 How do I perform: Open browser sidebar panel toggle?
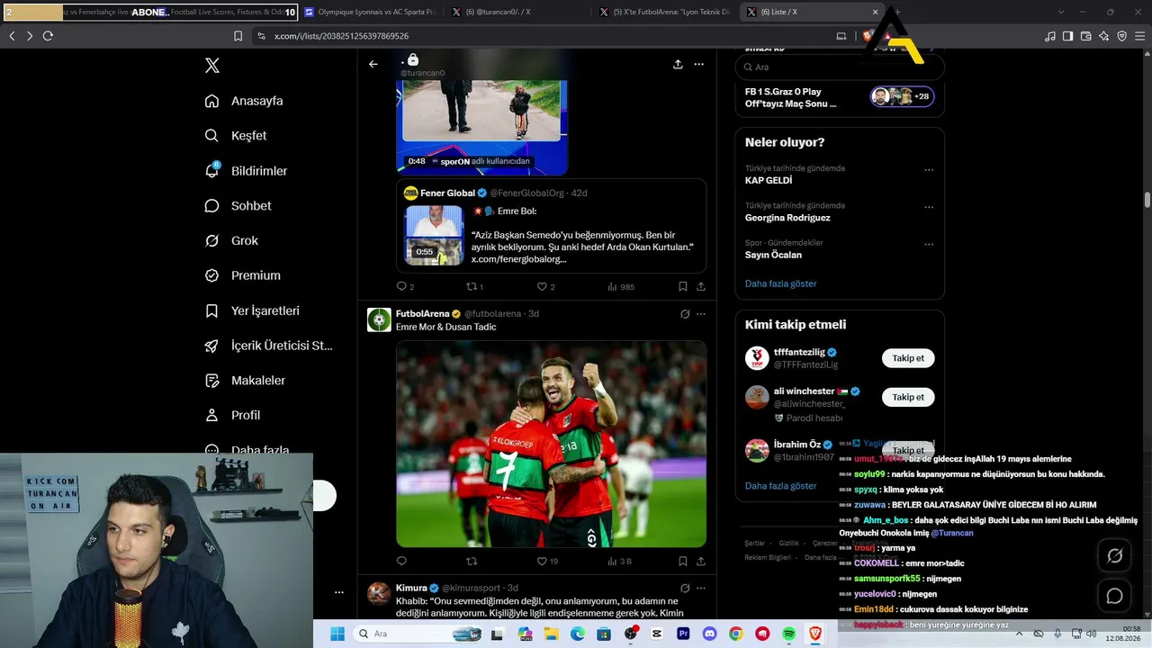coord(1067,36)
